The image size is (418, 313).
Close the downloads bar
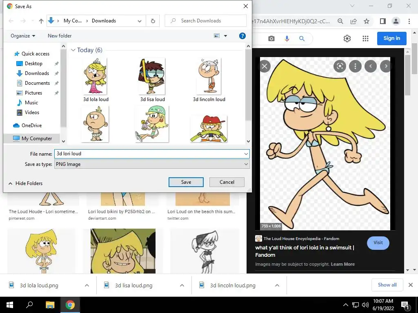click(411, 285)
